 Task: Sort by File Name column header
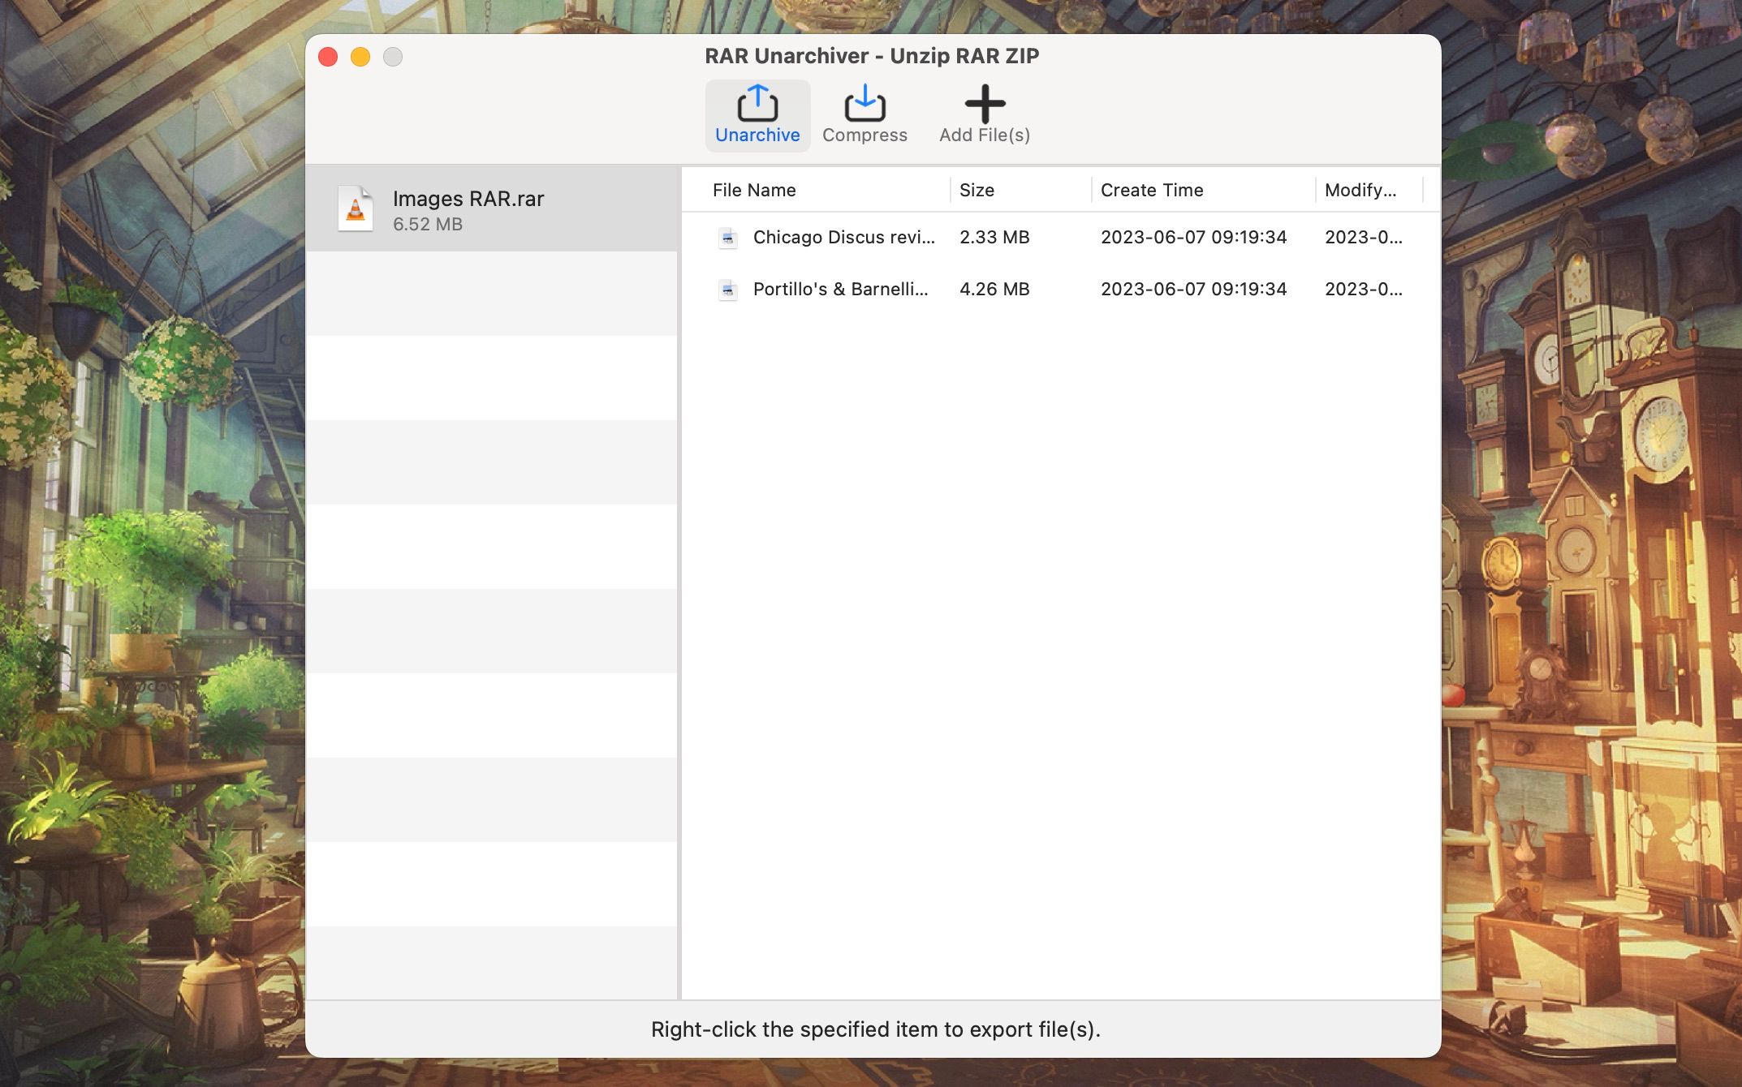(x=754, y=190)
